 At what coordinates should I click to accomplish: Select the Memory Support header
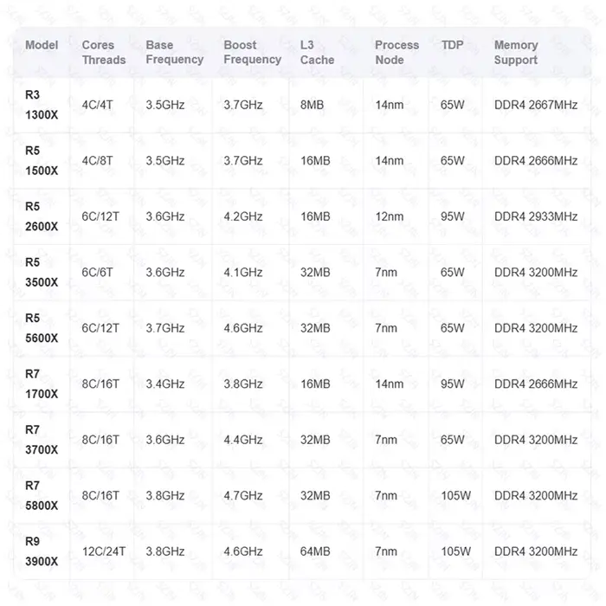coord(516,52)
